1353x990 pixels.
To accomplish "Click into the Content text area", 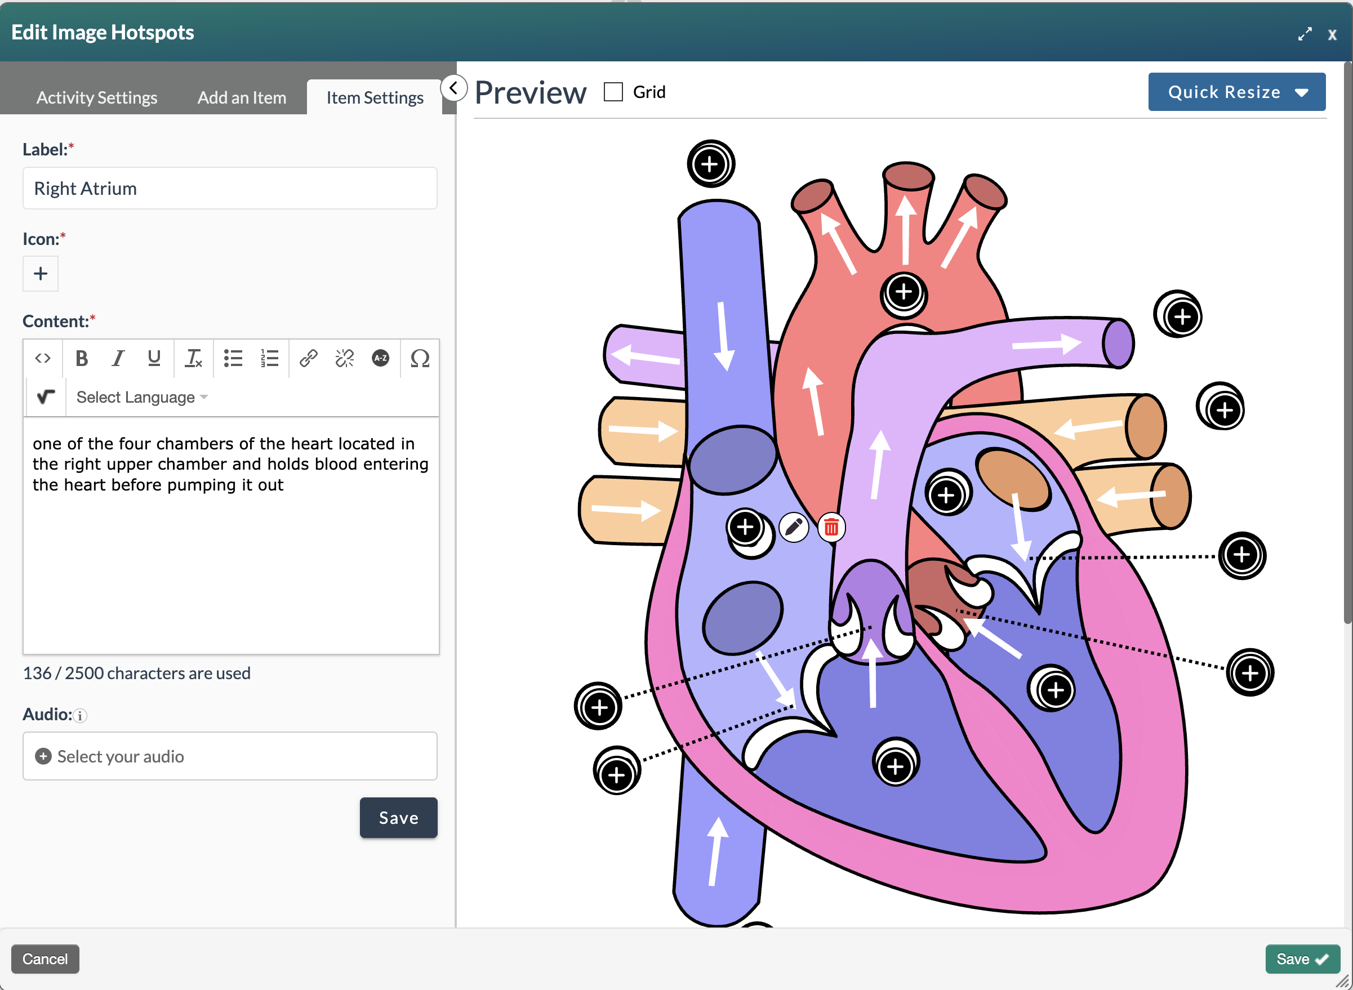I will click(x=231, y=535).
